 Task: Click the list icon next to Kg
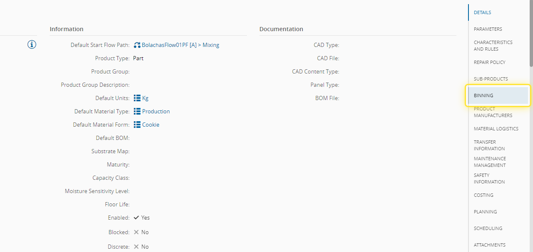coord(137,98)
